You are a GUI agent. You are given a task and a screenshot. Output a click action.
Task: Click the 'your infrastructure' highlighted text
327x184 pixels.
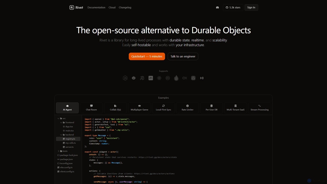click(190, 45)
